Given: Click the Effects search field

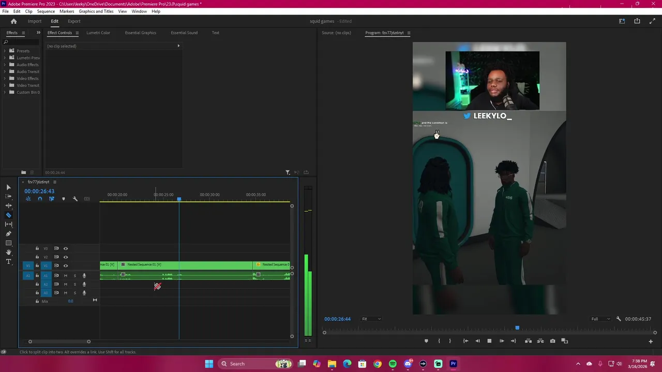Looking at the screenshot, I should 21,42.
